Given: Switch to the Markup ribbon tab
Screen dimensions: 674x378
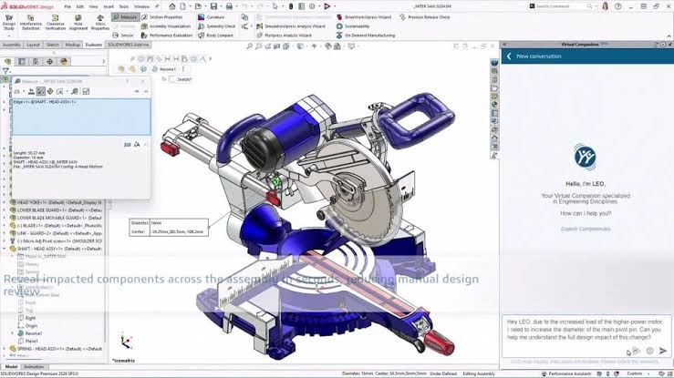Looking at the screenshot, I should point(72,45).
